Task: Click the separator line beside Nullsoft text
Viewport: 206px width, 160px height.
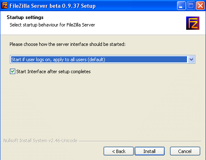Action: pos(140,141)
